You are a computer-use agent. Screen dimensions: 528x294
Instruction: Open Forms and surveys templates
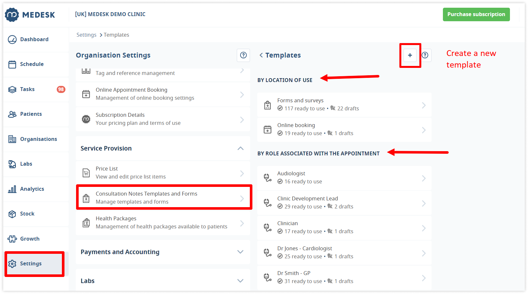344,105
